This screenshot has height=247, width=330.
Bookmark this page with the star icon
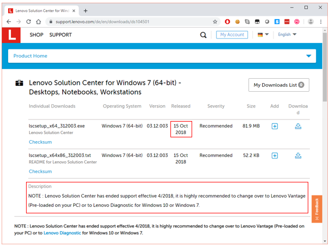point(215,22)
